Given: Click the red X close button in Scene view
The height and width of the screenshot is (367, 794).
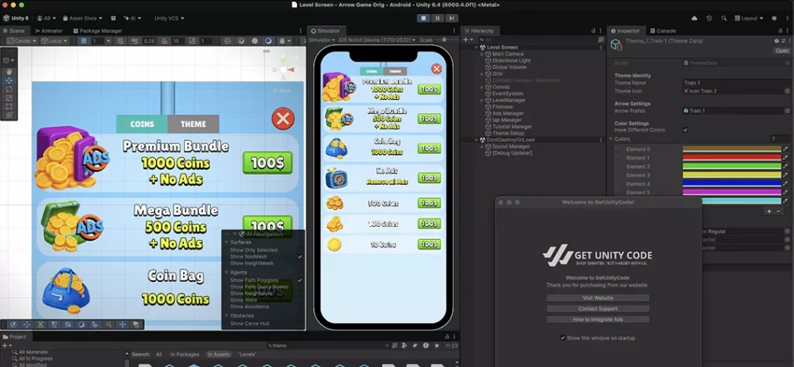Looking at the screenshot, I should click(x=283, y=119).
